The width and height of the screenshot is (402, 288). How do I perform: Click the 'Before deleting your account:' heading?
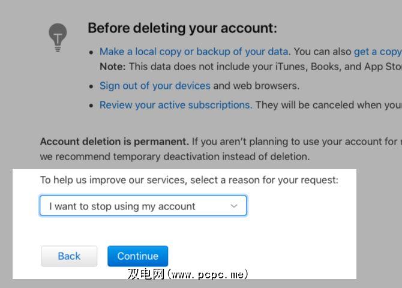[182, 28]
